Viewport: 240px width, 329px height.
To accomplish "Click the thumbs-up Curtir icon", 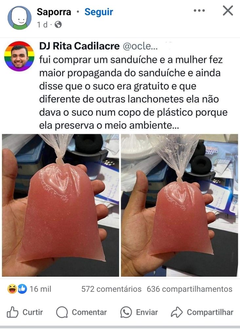I will point(12,312).
